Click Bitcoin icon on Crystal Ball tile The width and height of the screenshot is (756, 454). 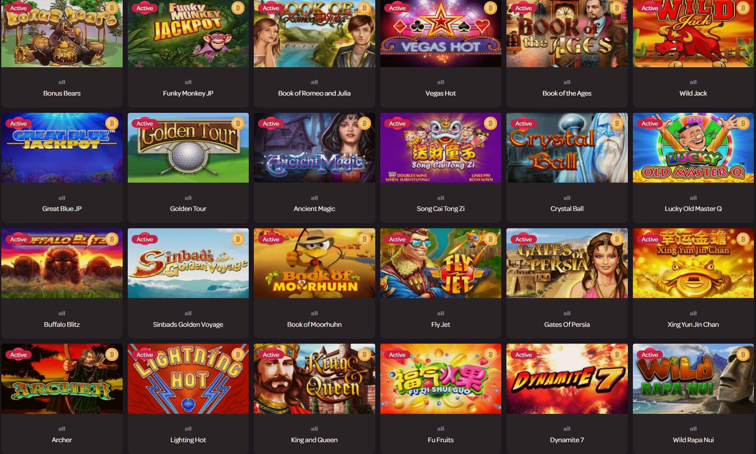(x=617, y=123)
